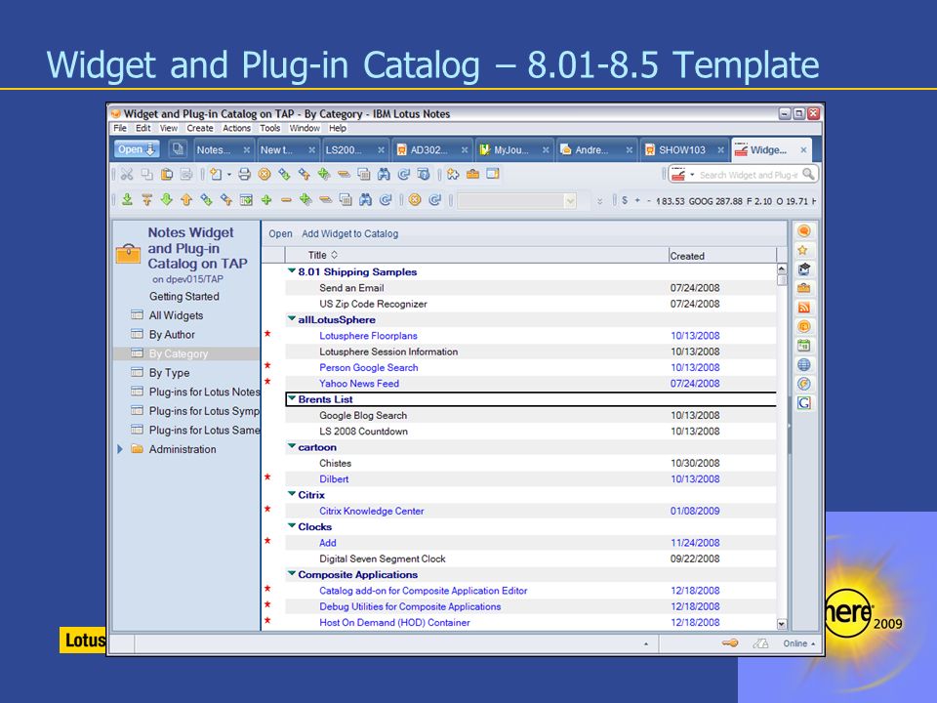Click the clipboard Paste icon
Screen dimensions: 937x703
click(x=167, y=174)
